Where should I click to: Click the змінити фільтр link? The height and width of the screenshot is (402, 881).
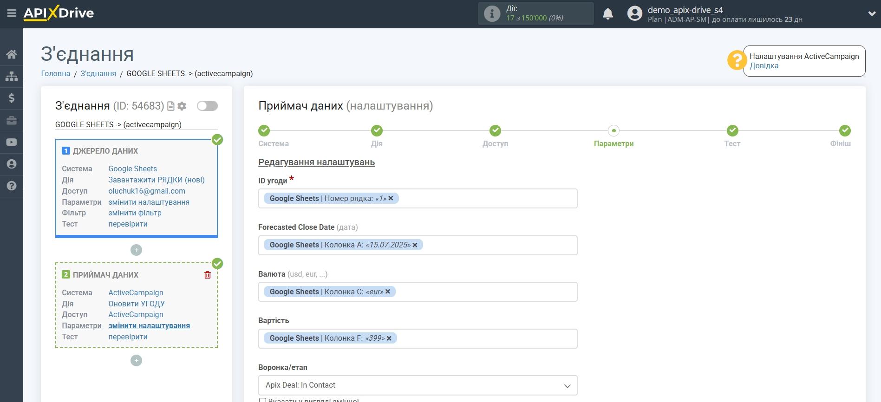135,213
